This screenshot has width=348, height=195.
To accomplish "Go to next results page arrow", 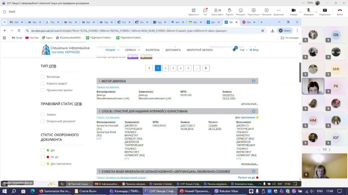I will coord(206,68).
